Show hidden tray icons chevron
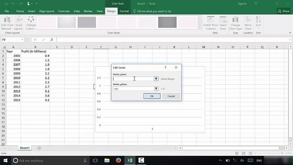This screenshot has width=293, height=165. click(x=220, y=160)
